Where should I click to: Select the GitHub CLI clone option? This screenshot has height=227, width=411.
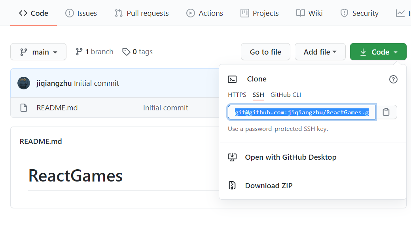[x=286, y=95]
